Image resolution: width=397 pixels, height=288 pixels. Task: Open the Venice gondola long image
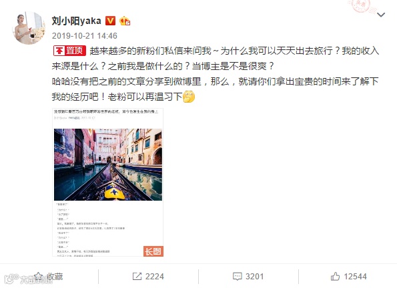click(x=108, y=182)
